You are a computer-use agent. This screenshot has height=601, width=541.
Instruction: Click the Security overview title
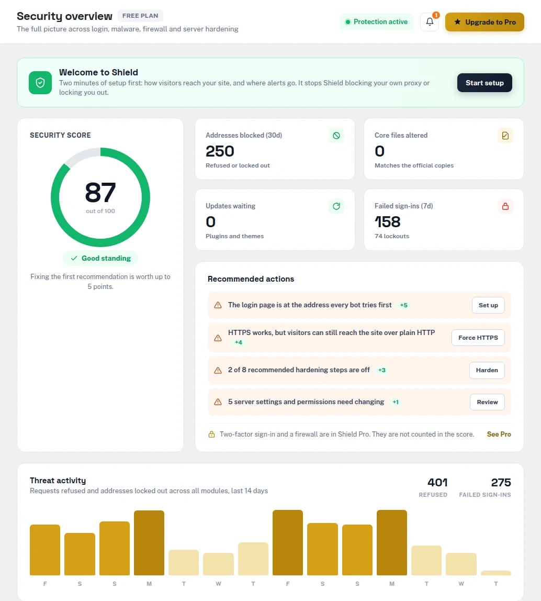(64, 16)
